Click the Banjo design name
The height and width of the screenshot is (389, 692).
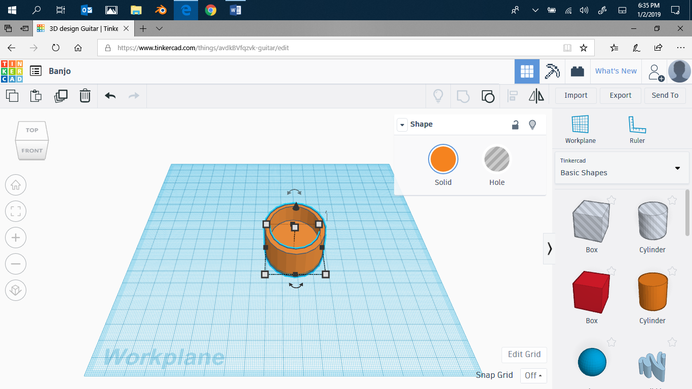point(60,71)
